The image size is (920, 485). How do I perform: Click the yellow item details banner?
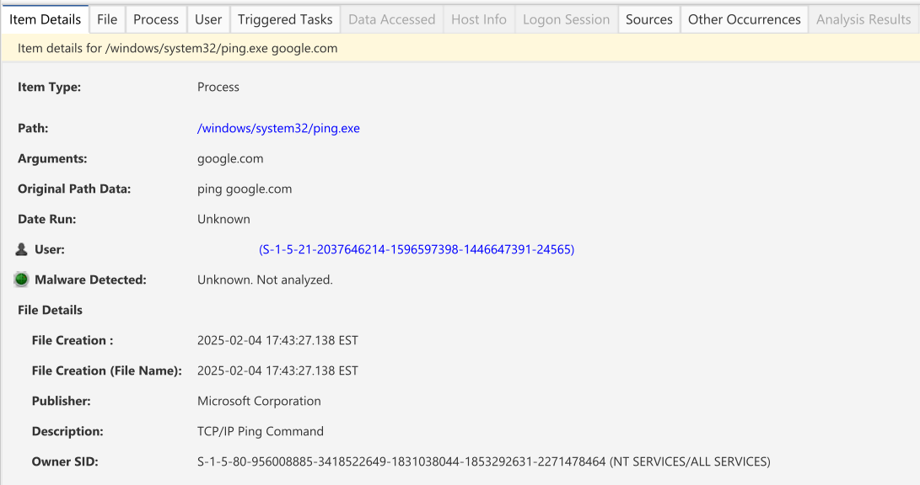pyautogui.click(x=460, y=48)
